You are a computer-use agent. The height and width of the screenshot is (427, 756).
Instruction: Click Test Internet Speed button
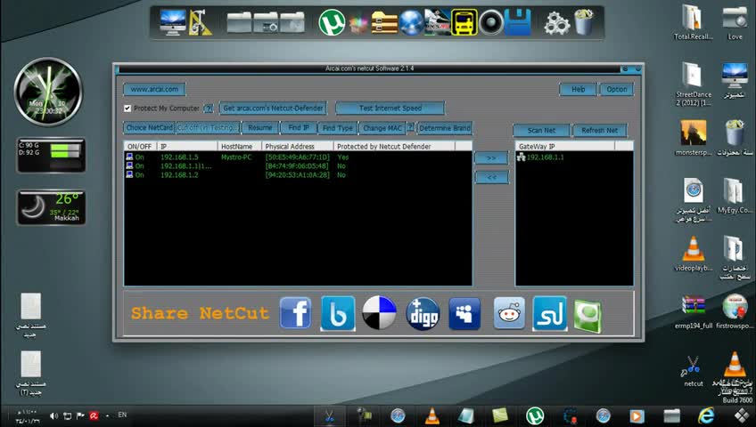pyautogui.click(x=390, y=109)
